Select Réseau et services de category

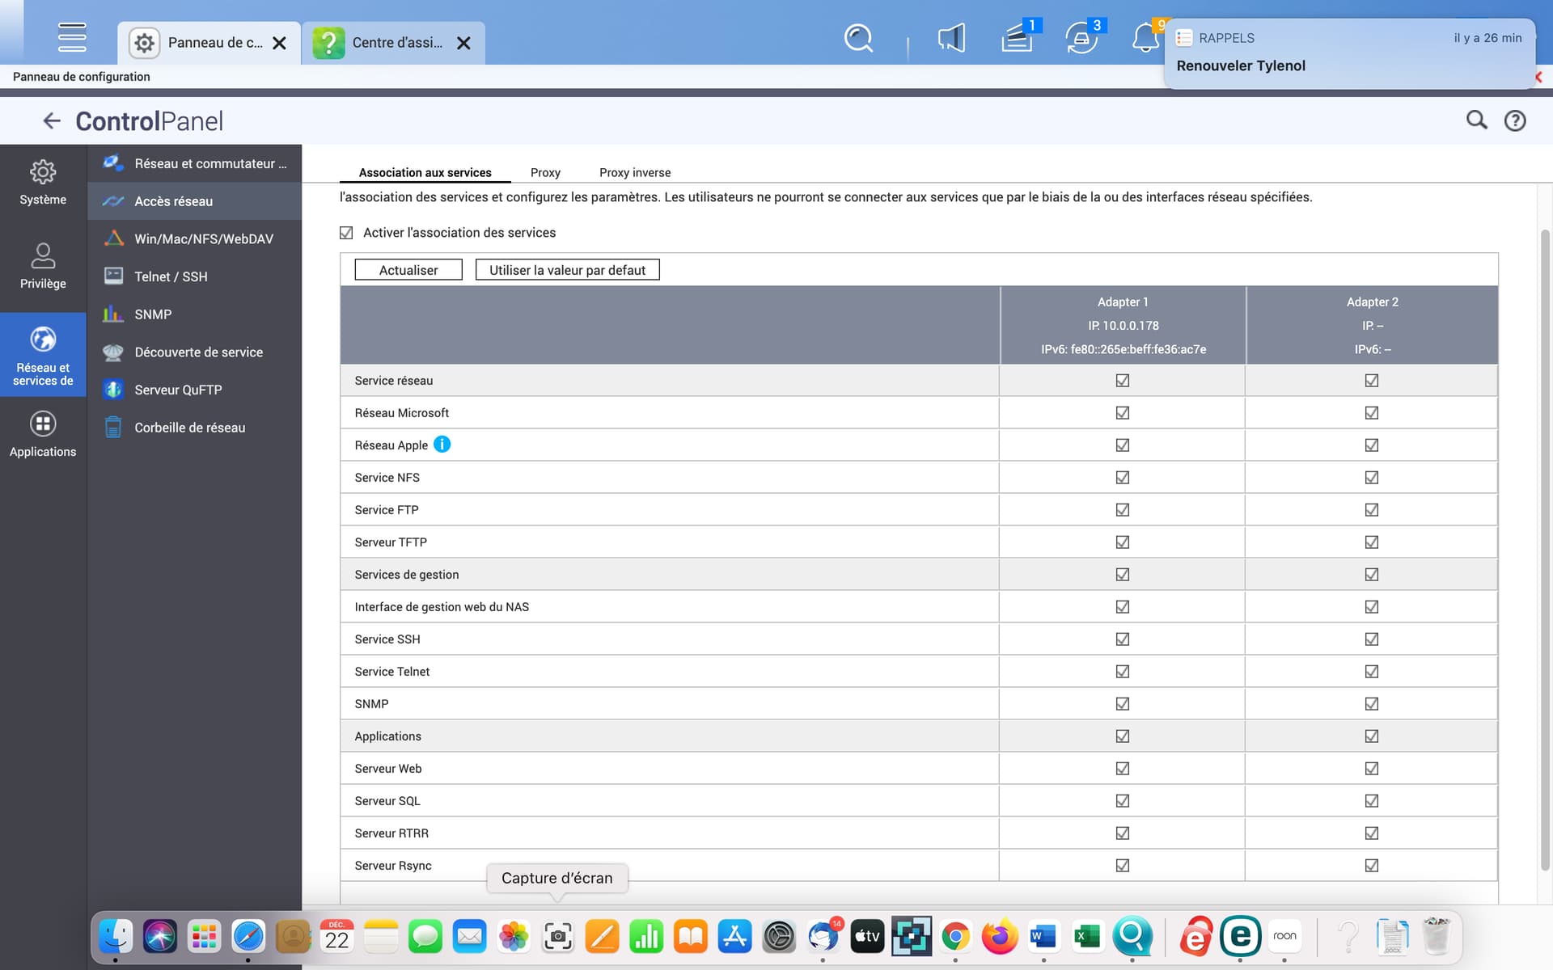[x=43, y=355]
